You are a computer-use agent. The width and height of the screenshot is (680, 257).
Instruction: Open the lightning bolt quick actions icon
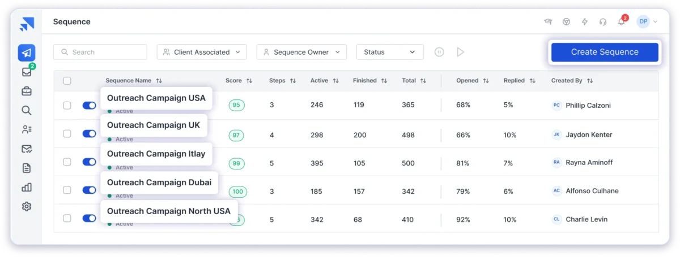(585, 22)
